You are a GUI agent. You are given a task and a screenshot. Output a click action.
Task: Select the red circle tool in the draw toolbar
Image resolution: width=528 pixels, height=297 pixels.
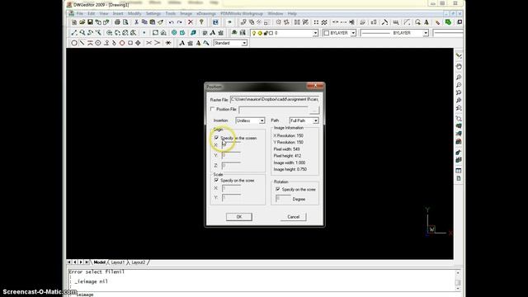(122, 43)
